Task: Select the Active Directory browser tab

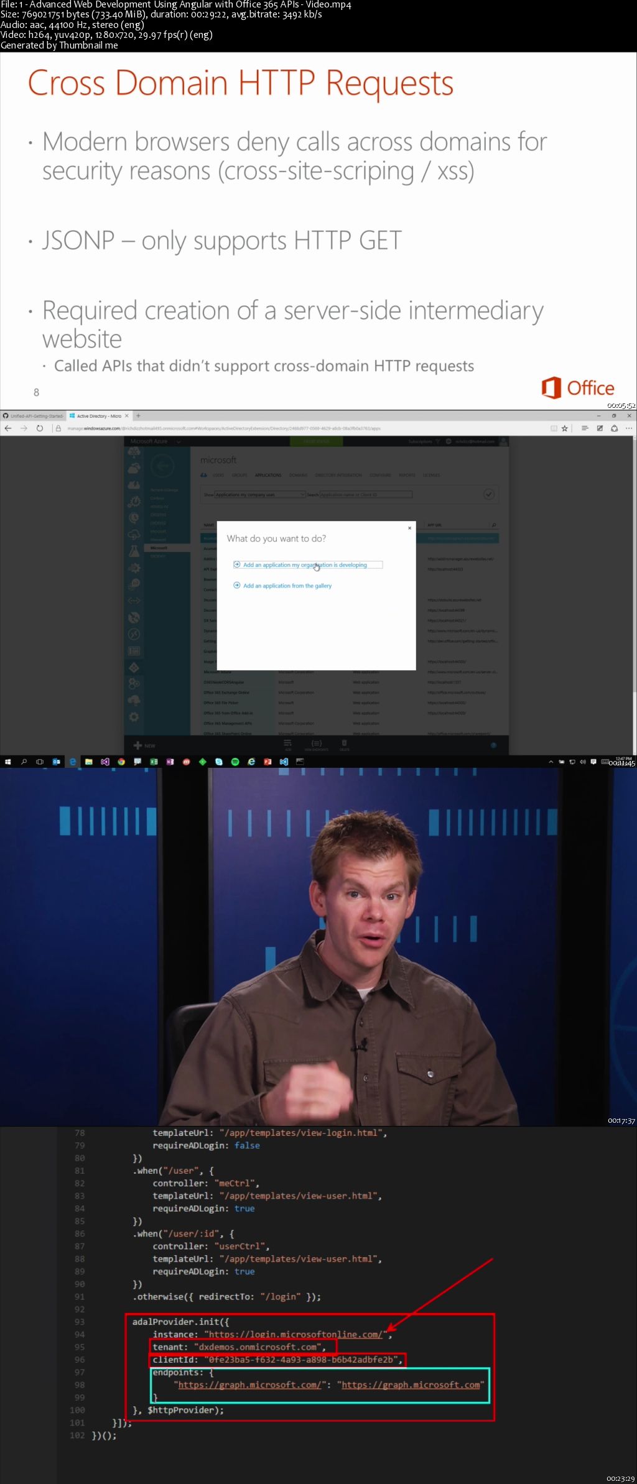Action: [x=98, y=416]
